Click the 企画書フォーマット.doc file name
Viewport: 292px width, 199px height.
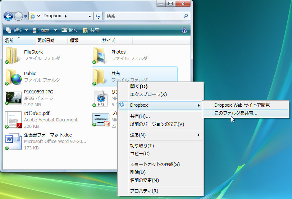(x=48, y=135)
